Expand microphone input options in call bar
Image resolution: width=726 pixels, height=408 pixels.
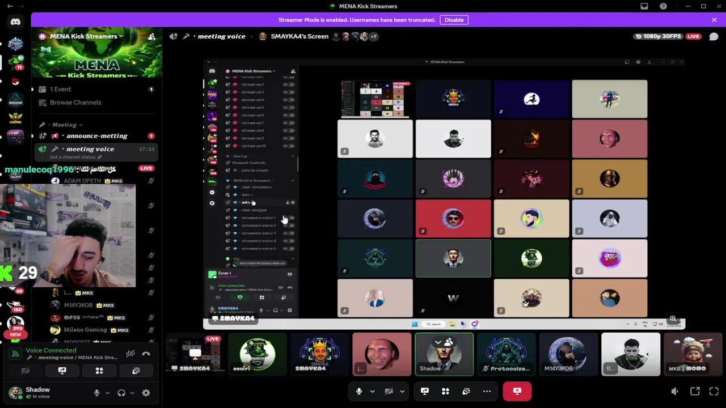[372, 391]
